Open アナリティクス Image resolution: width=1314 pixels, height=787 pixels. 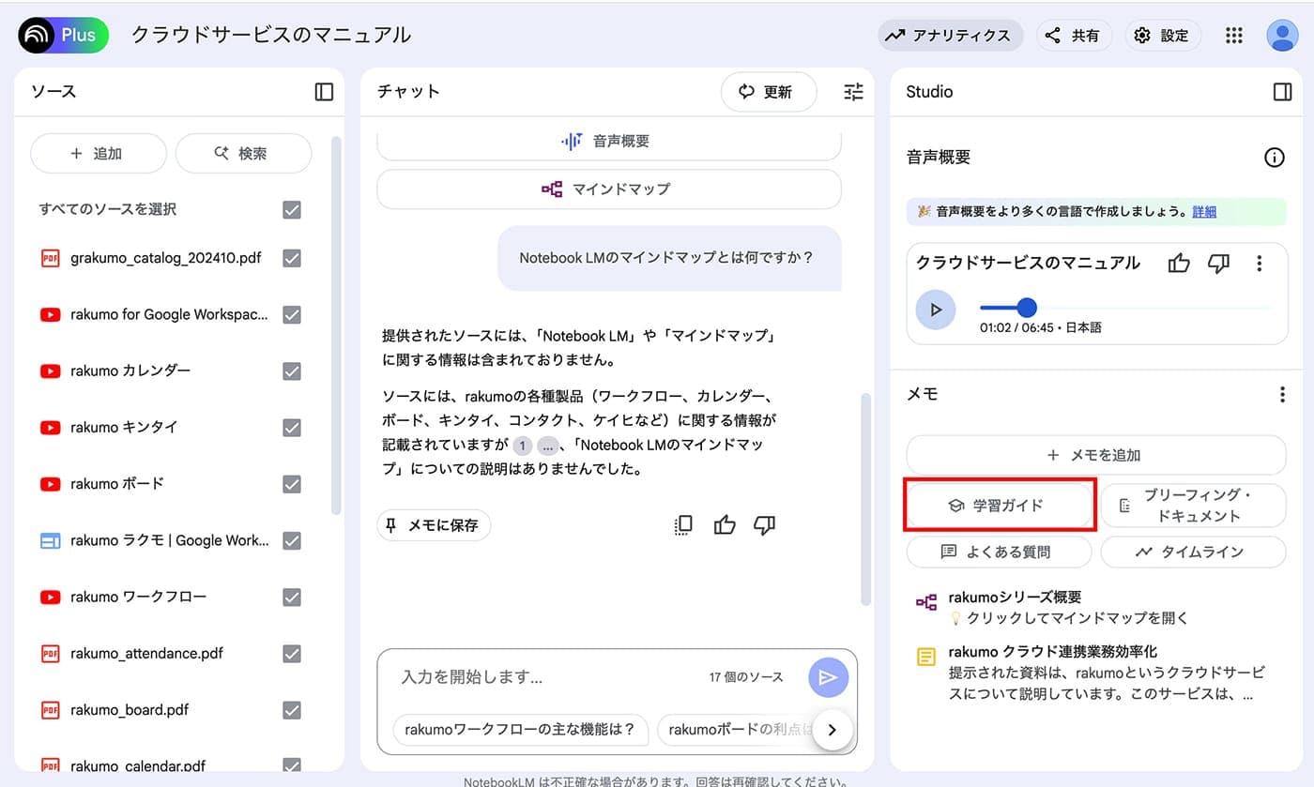point(950,36)
